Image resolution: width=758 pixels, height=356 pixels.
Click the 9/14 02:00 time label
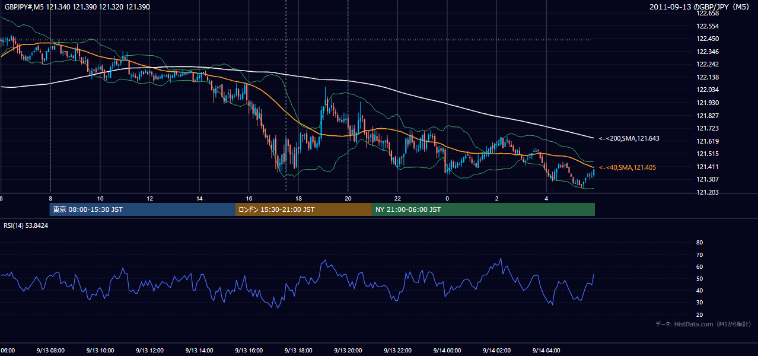click(496, 351)
